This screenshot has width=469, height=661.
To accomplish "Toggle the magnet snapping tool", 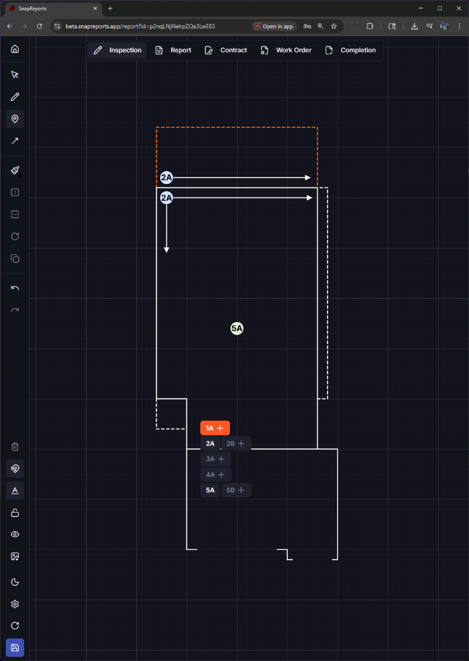I will (x=15, y=469).
